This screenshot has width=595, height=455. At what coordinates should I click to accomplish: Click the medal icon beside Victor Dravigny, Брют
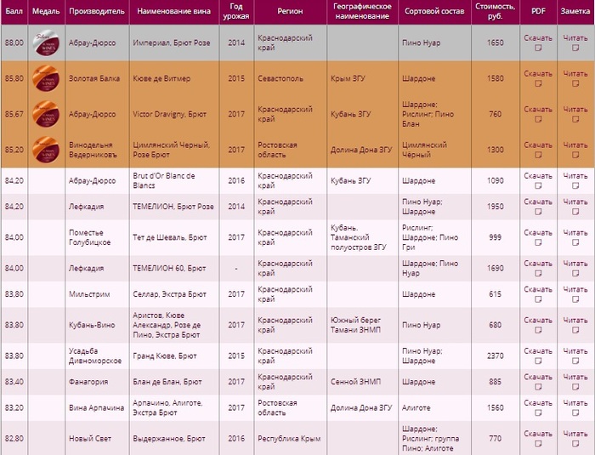[44, 115]
